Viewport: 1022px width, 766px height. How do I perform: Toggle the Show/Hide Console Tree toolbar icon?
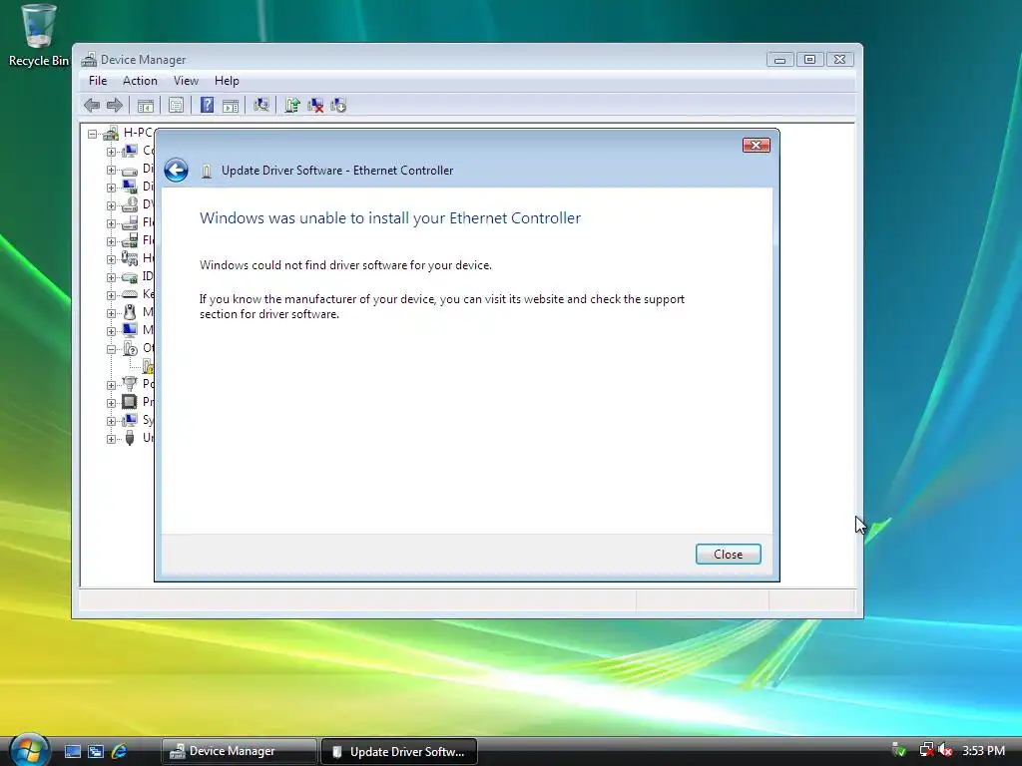[146, 105]
